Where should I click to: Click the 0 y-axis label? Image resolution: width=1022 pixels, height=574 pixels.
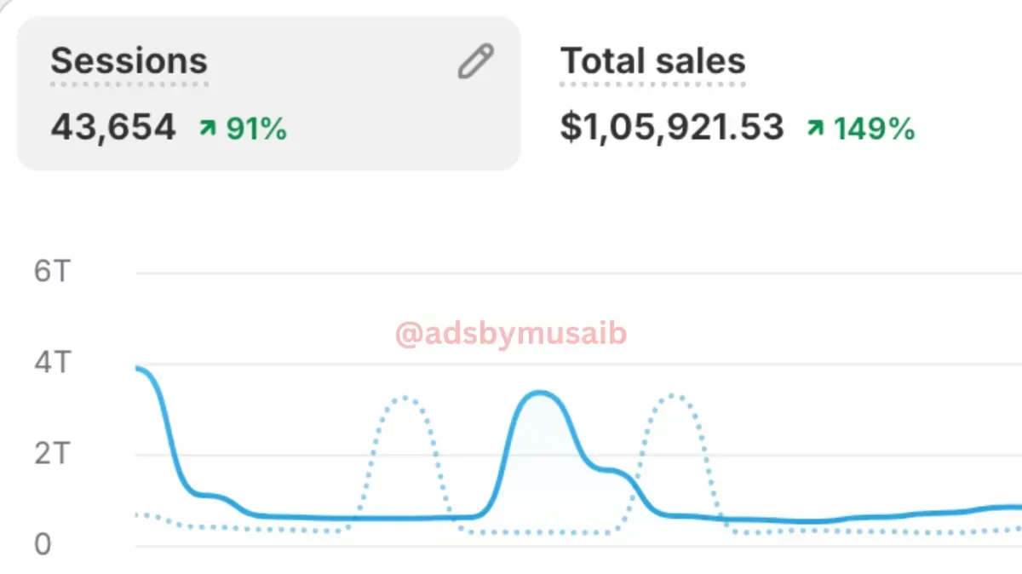43,544
